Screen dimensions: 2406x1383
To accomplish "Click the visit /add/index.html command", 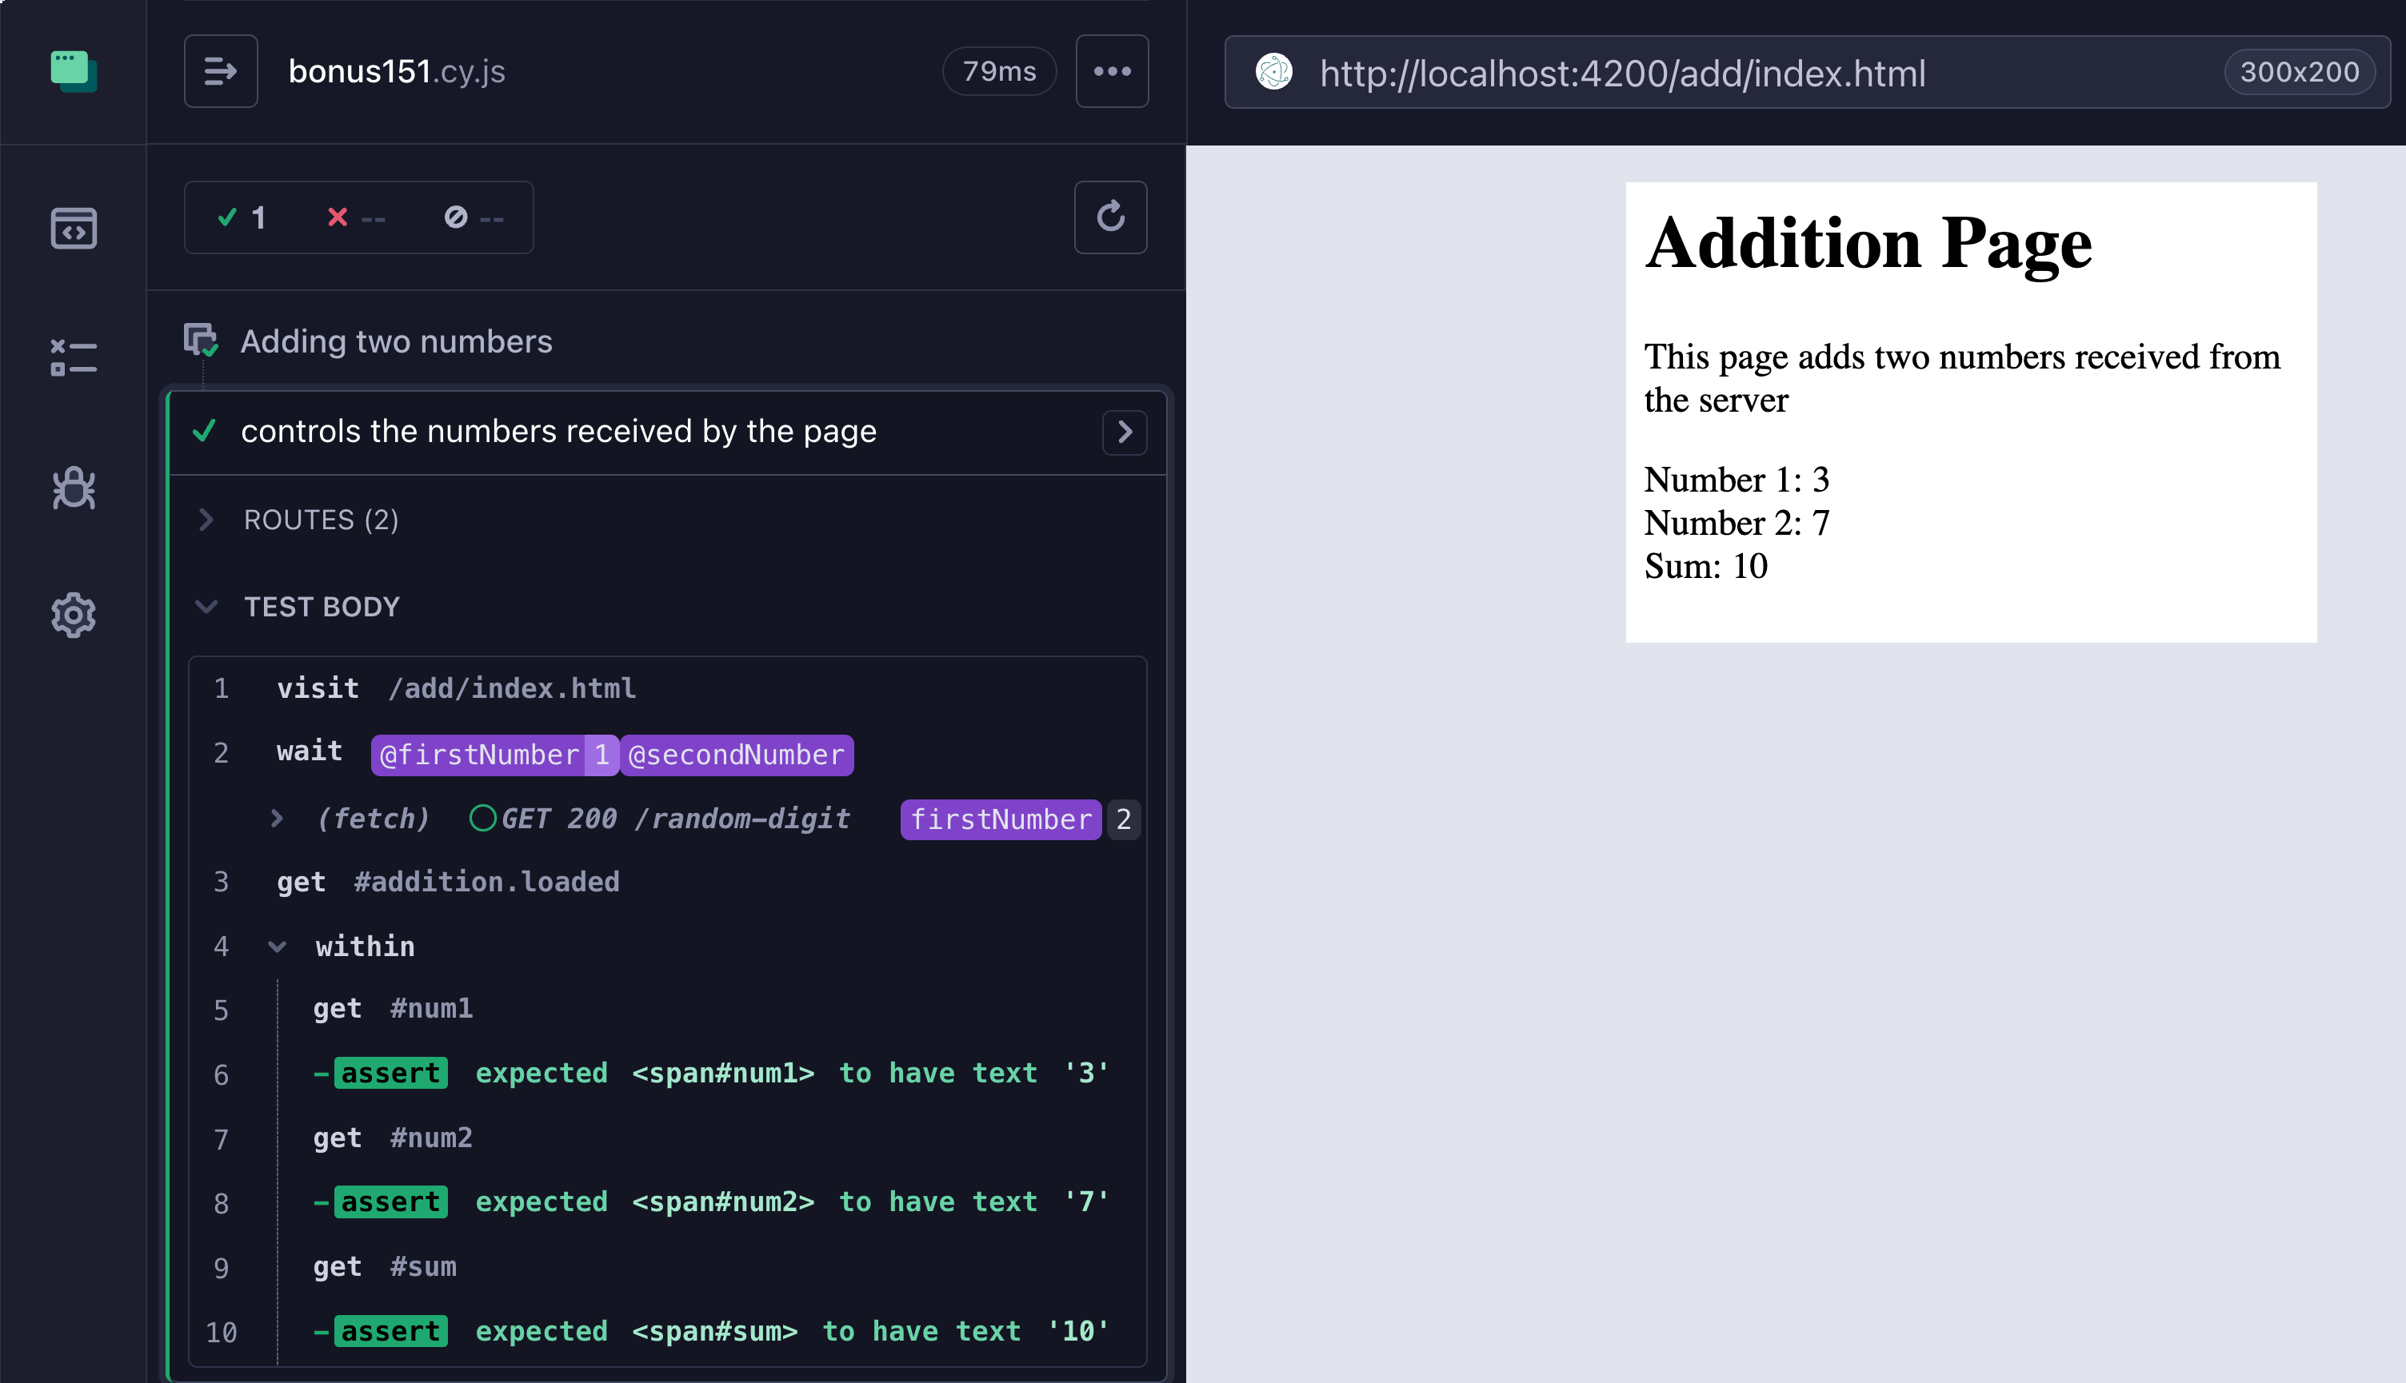I will pyautogui.click(x=456, y=688).
